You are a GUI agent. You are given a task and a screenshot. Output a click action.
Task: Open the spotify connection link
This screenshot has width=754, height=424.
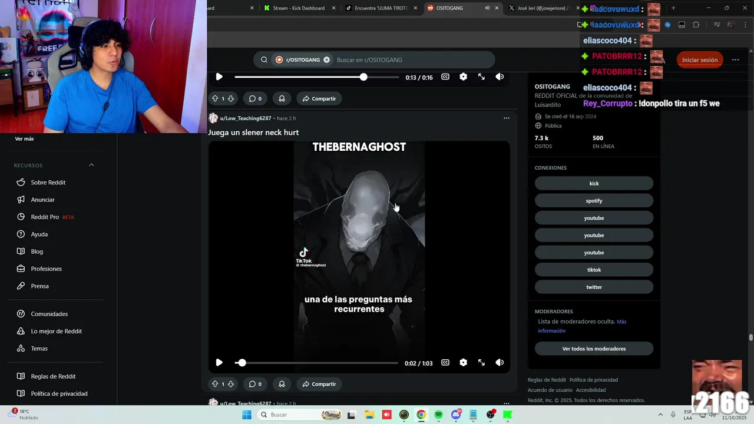point(594,201)
